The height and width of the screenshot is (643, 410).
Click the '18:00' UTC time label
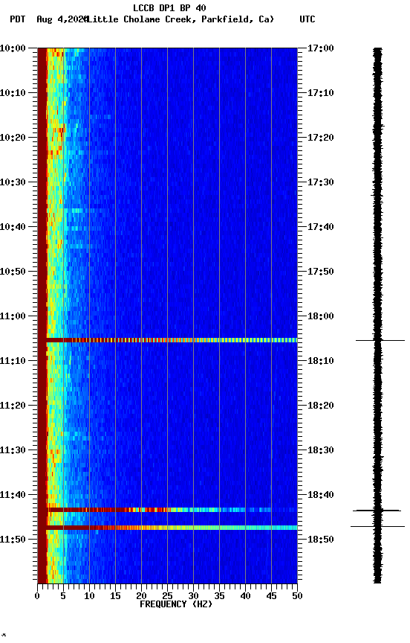pos(321,316)
